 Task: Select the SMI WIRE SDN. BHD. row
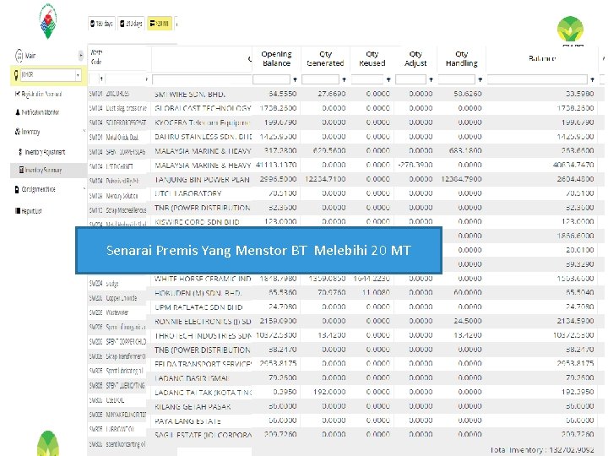tap(346, 94)
